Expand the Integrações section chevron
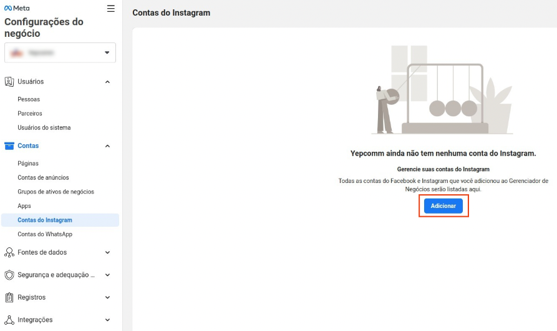Image resolution: width=557 pixels, height=331 pixels. (x=107, y=320)
